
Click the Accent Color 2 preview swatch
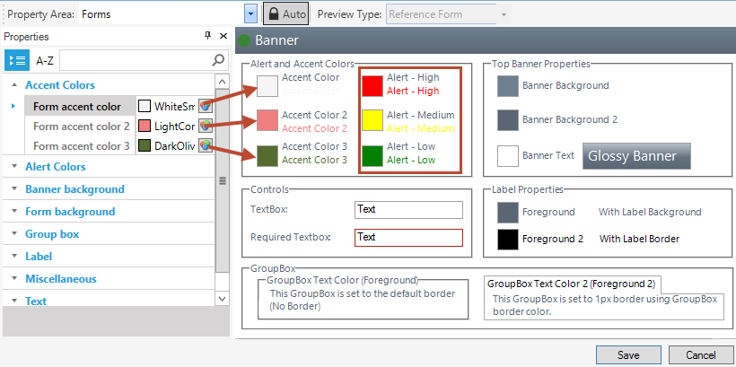[x=267, y=120]
